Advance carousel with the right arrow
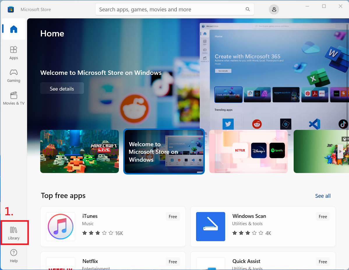 (340, 151)
